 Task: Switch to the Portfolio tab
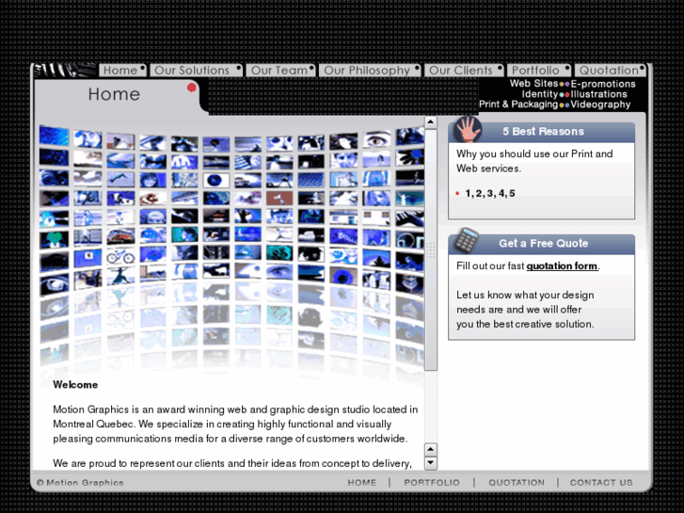(x=539, y=71)
